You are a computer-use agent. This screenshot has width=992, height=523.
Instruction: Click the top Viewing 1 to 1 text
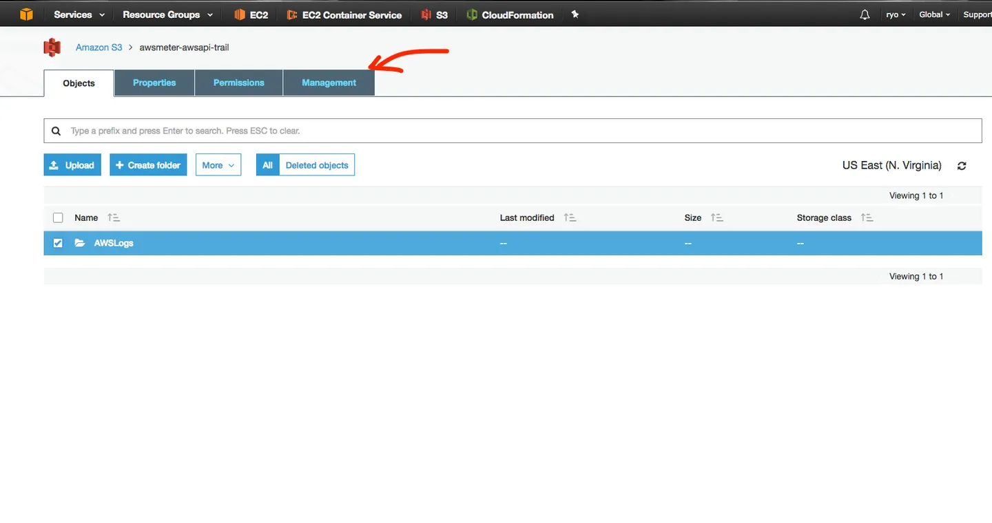pos(916,195)
